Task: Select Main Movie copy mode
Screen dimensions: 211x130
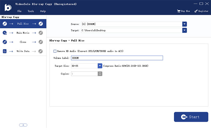Action: [x=23, y=33]
